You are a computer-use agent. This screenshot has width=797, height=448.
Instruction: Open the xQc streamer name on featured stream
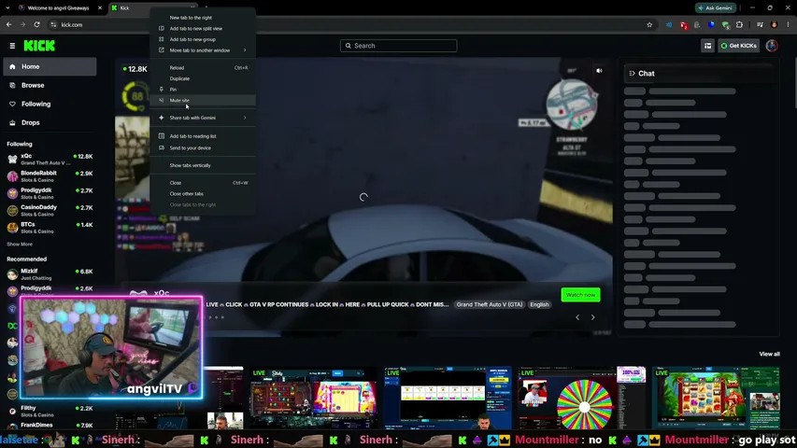pyautogui.click(x=162, y=293)
